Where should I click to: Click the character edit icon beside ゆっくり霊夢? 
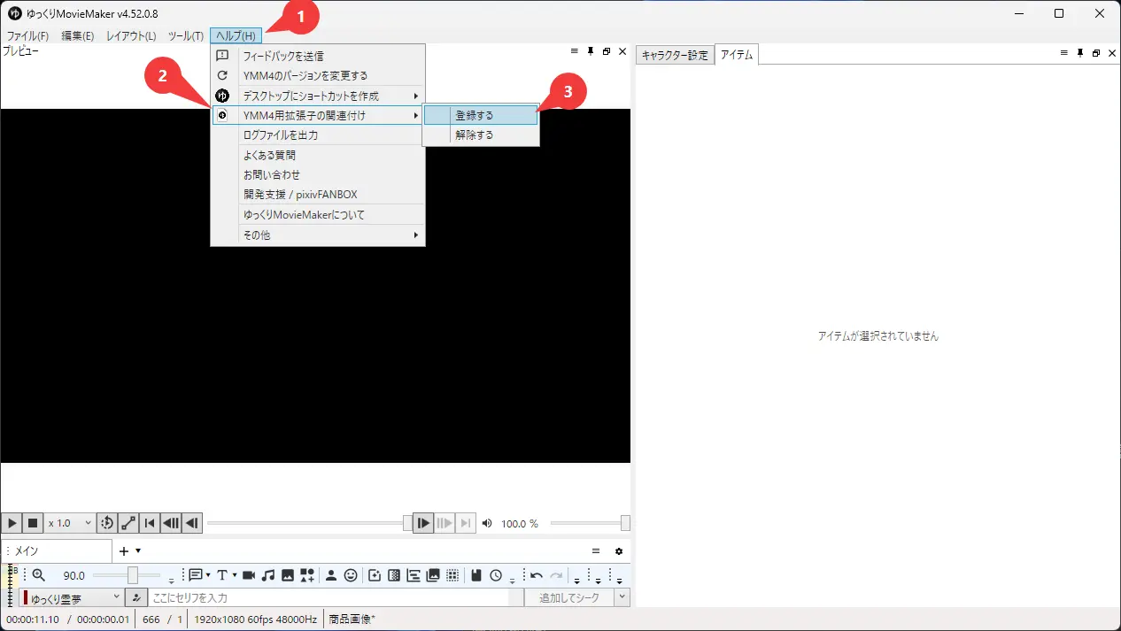click(x=136, y=598)
